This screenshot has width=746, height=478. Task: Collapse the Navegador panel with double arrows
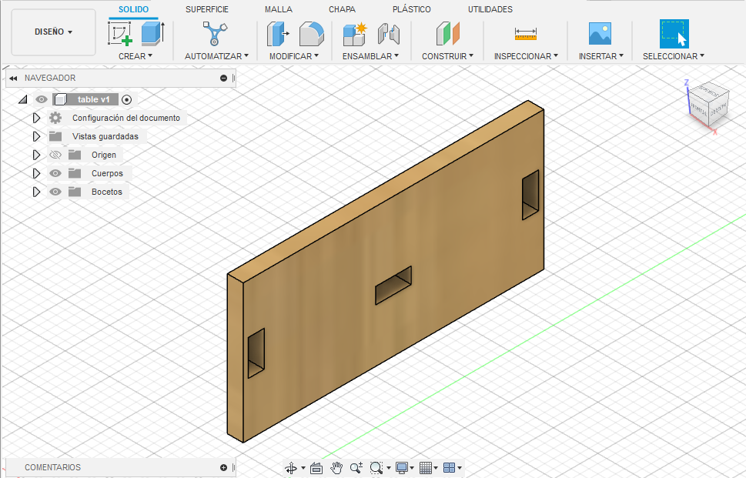[x=13, y=78]
